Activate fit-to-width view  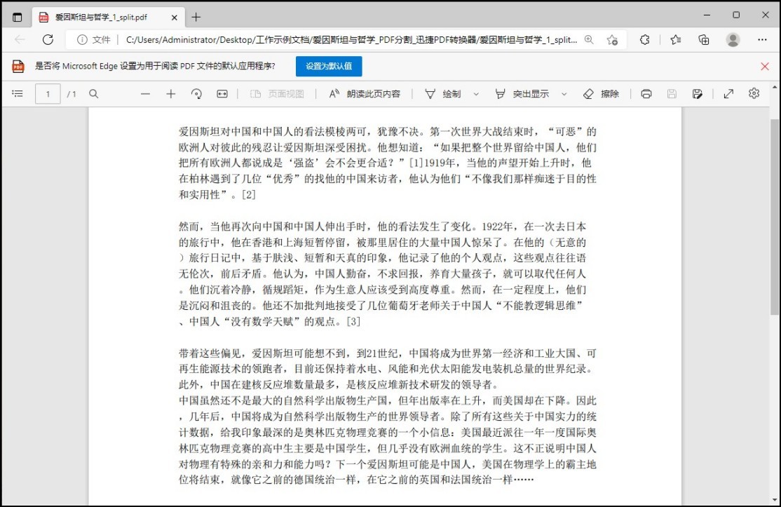pyautogui.click(x=221, y=93)
